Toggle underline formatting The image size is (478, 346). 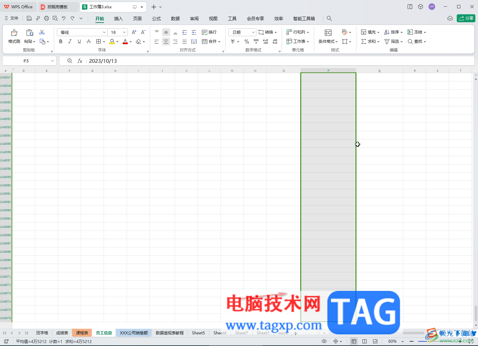pos(79,42)
